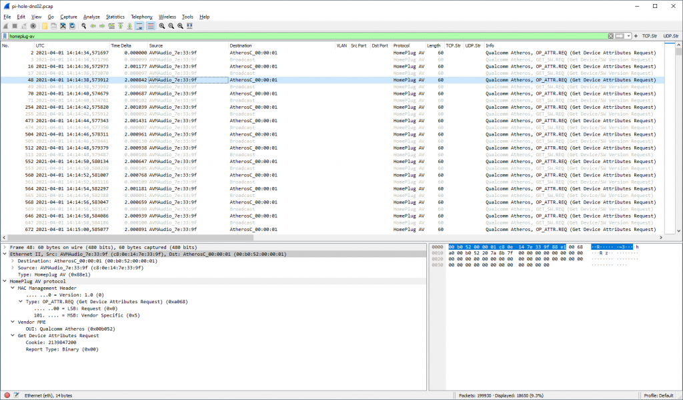Screen dimensions: 683x400
Task: Toggle auto-scroll during live capture
Action: 139,26
